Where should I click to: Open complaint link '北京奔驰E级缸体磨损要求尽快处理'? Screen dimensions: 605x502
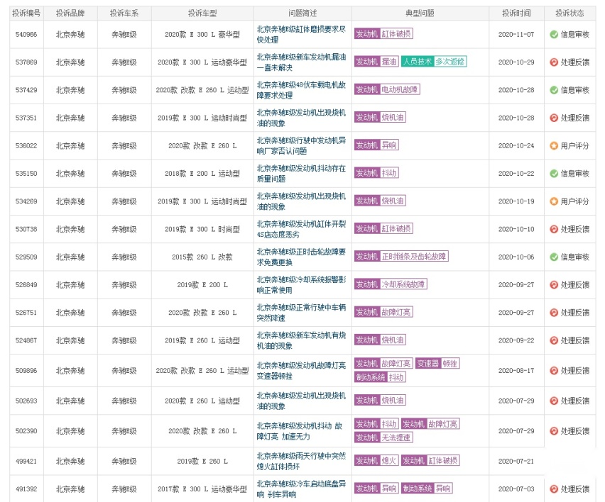[x=301, y=34]
